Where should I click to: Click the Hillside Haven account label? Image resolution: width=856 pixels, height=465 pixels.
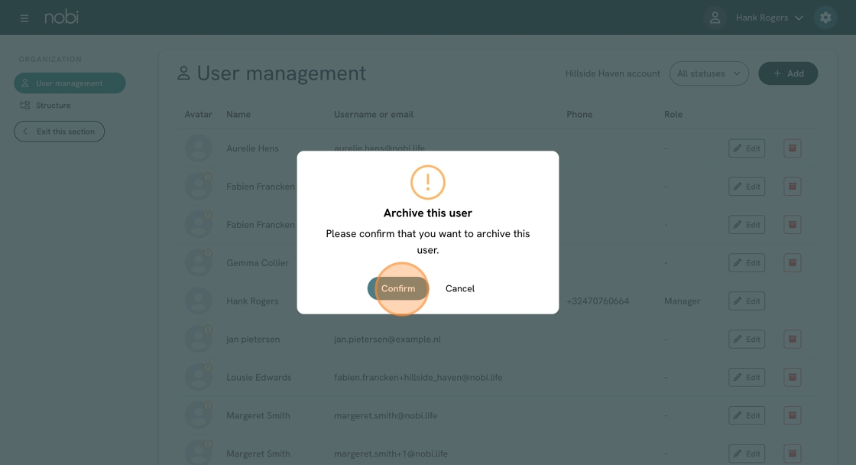(x=612, y=73)
